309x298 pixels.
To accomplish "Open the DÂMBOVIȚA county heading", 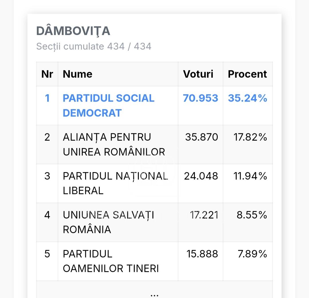I will [x=73, y=31].
